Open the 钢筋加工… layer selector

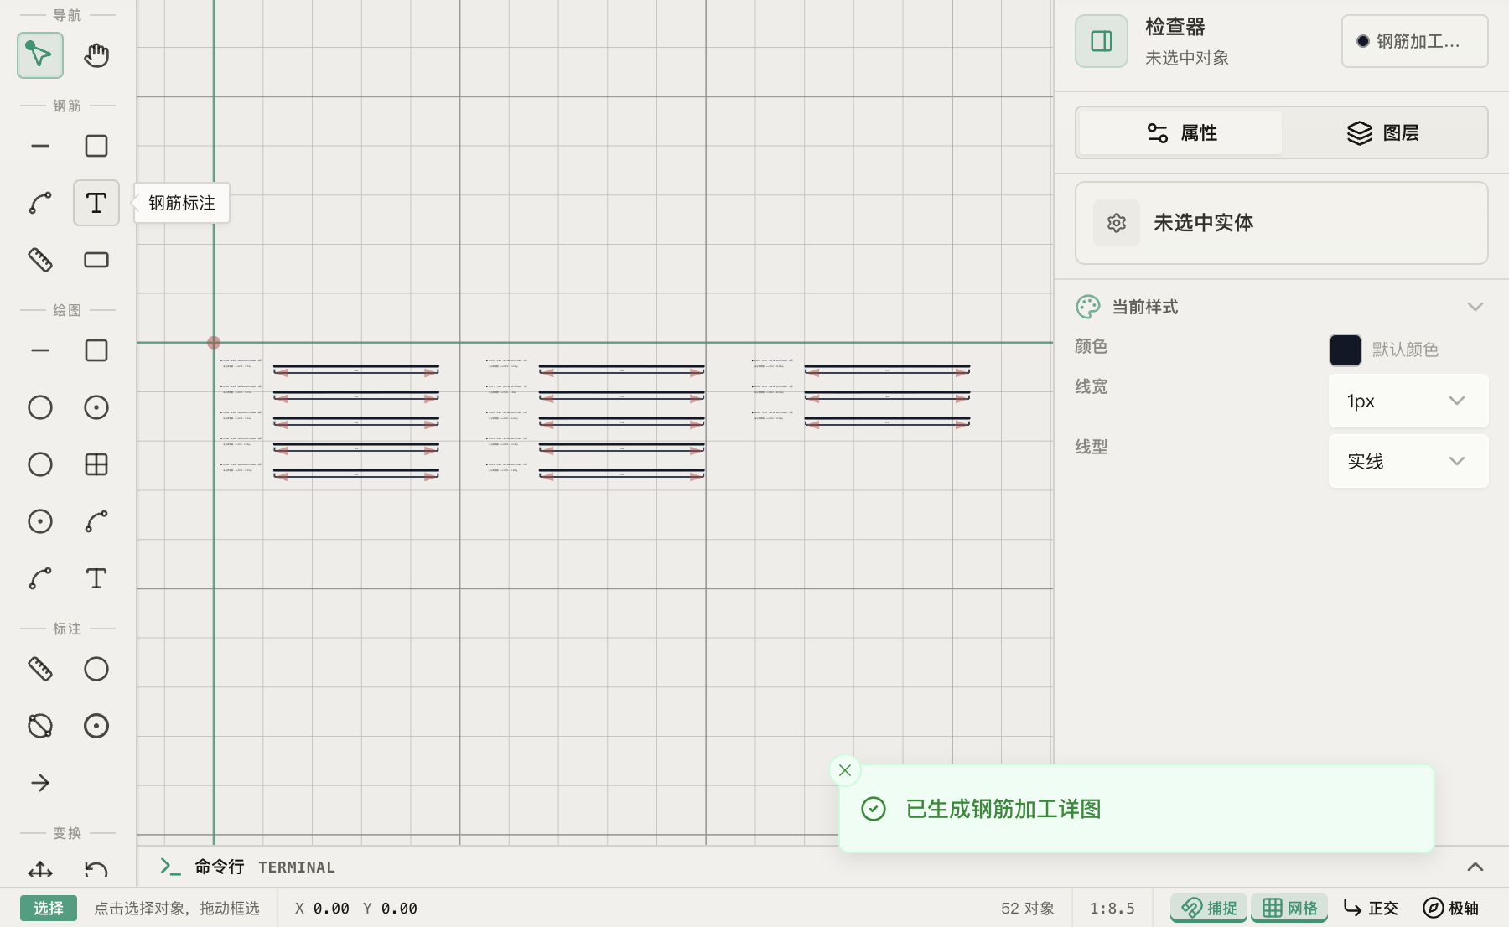point(1415,41)
